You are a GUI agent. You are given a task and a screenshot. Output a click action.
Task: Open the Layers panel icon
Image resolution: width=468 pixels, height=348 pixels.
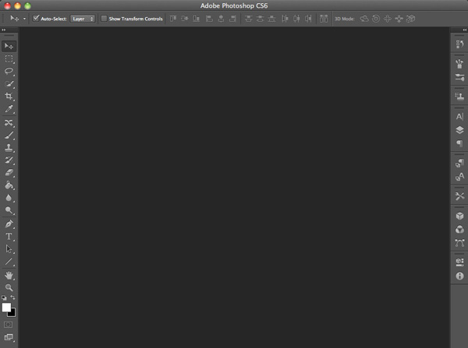pos(459,130)
